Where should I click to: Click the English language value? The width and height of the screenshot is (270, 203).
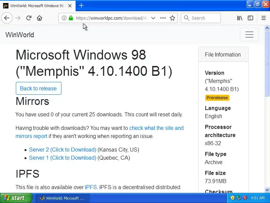pos(213,116)
